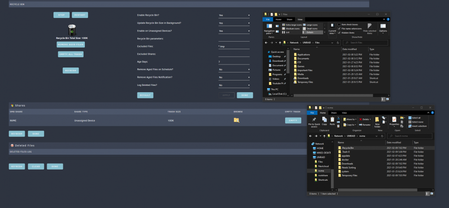The width and height of the screenshot is (449, 208).
Task: Click Empty button for NVME share
Action: point(293,120)
